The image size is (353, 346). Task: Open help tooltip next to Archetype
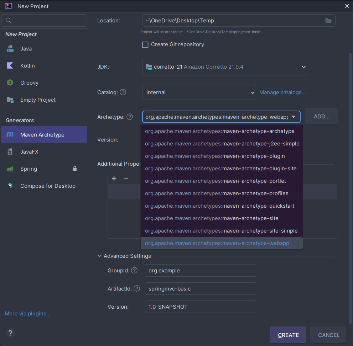130,117
